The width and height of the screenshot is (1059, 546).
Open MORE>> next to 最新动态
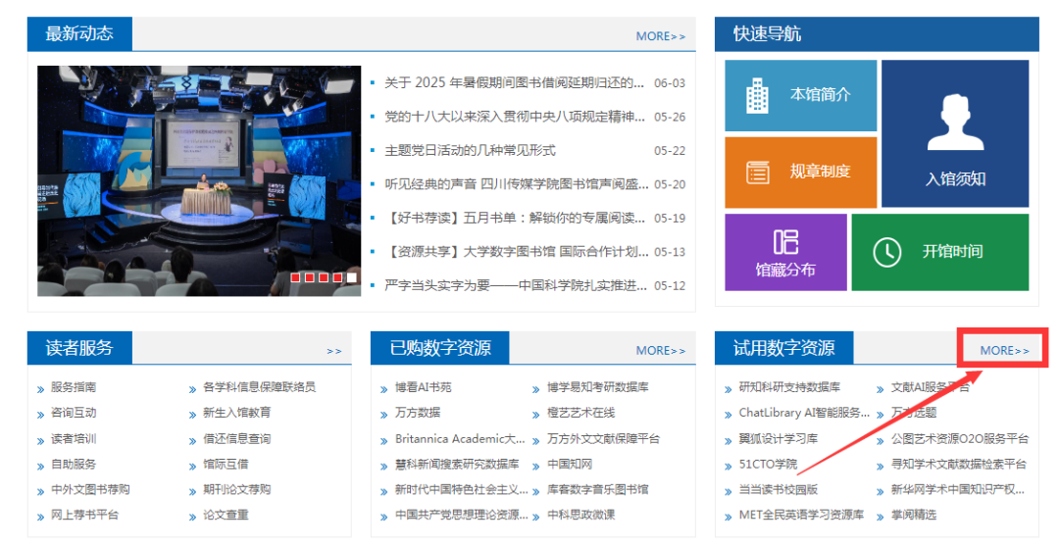[660, 36]
